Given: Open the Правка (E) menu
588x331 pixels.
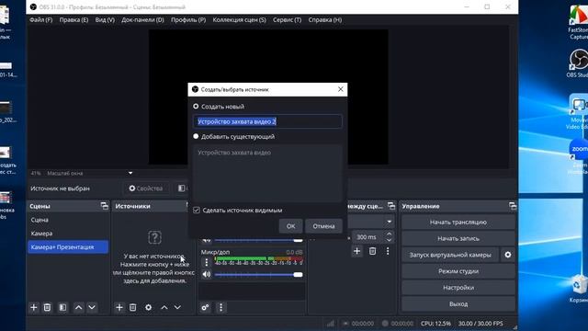Looking at the screenshot, I should coord(73,20).
